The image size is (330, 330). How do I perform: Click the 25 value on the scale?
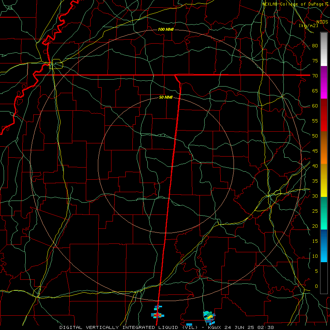315,211
